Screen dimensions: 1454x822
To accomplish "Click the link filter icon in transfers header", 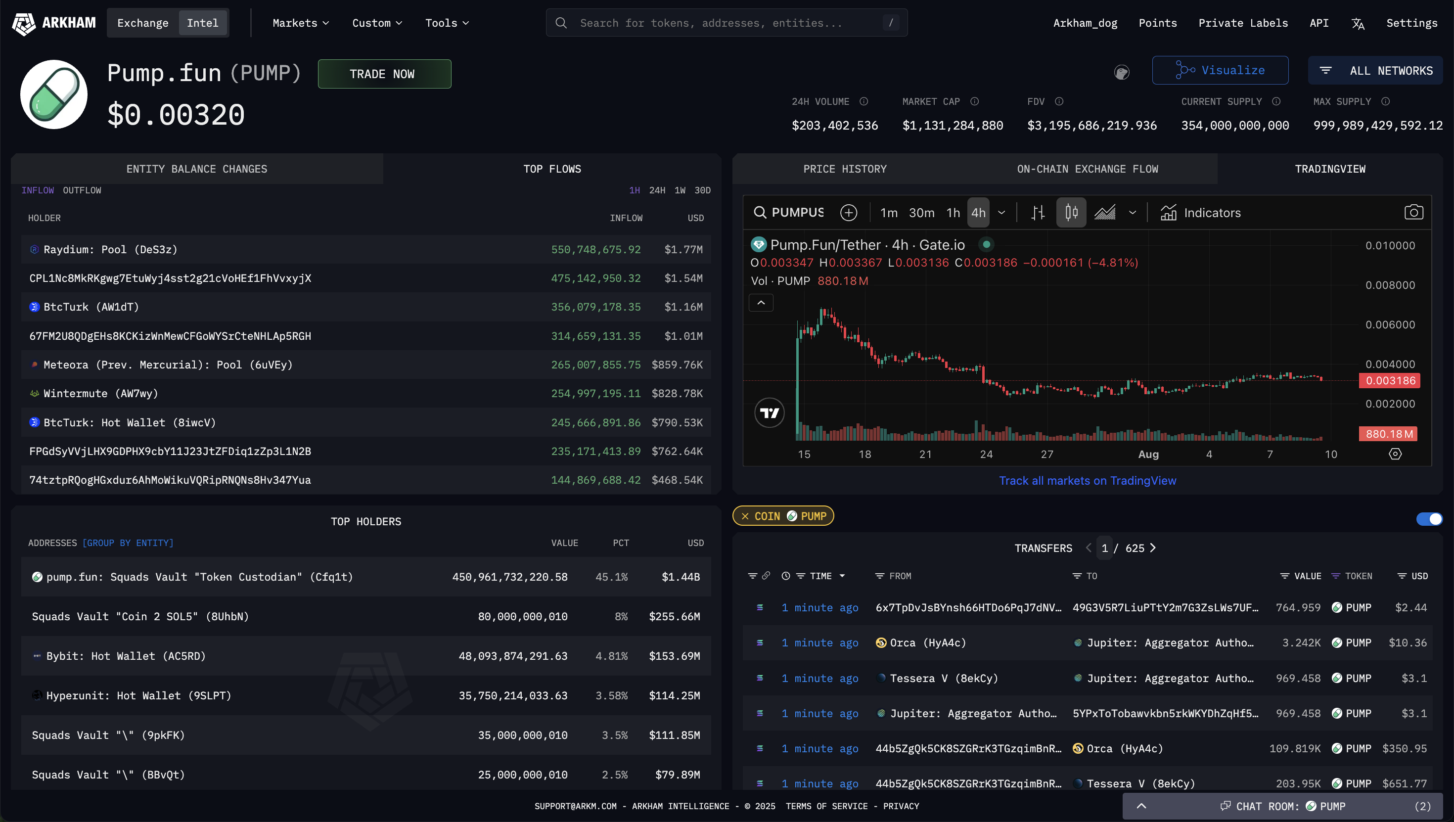I will click(x=766, y=576).
